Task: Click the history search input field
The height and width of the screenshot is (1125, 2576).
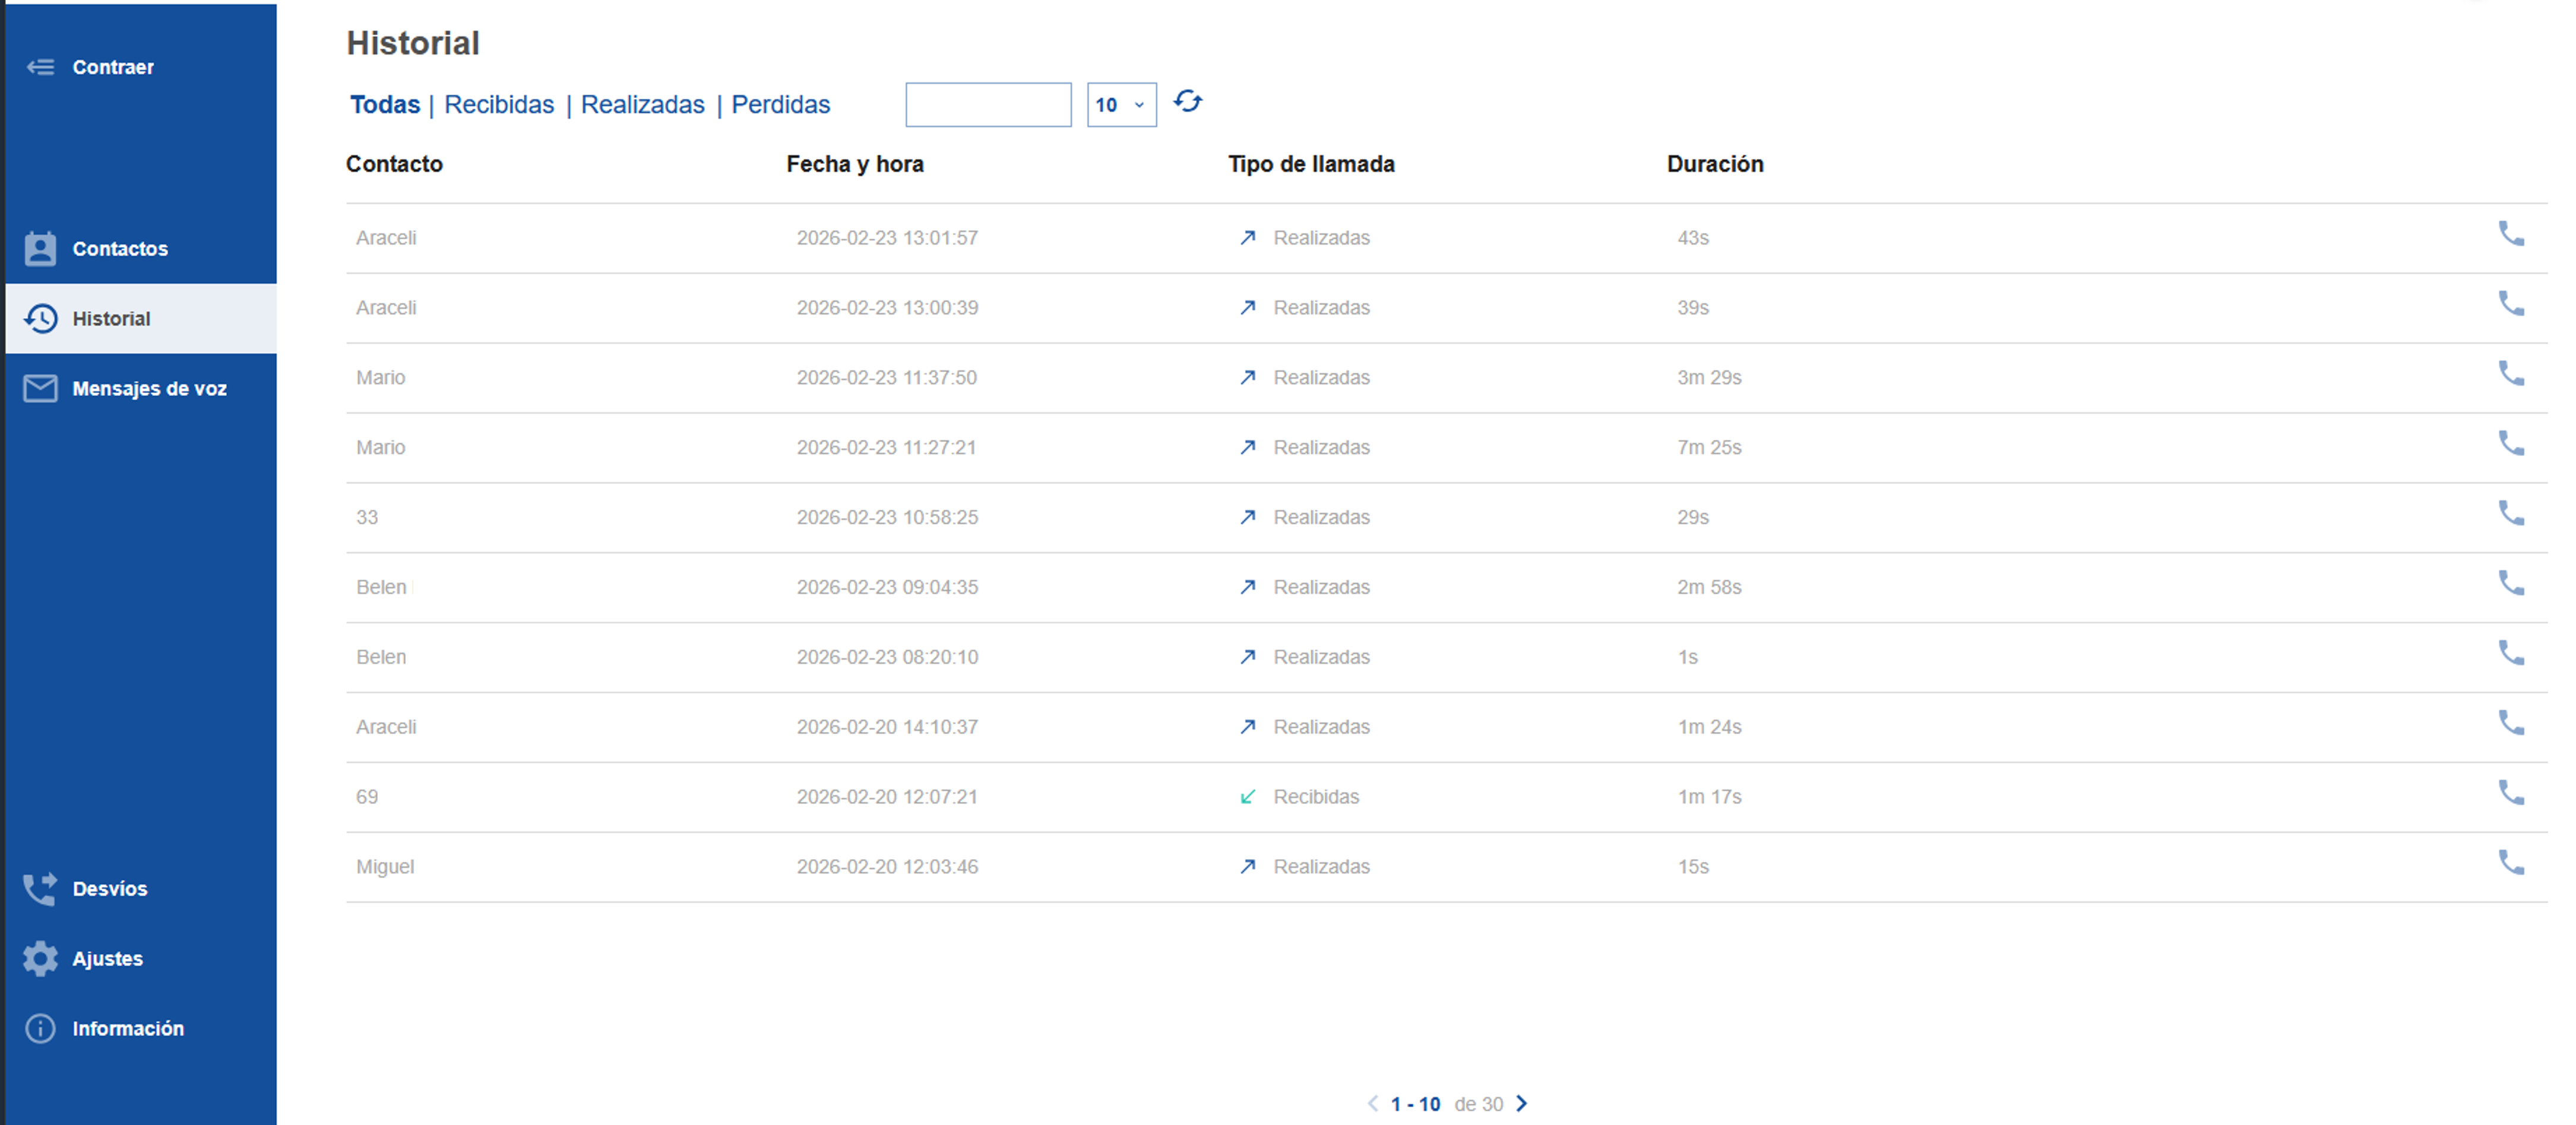Action: [x=987, y=105]
